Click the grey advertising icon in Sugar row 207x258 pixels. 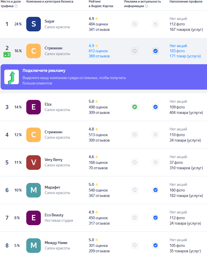click(x=134, y=24)
